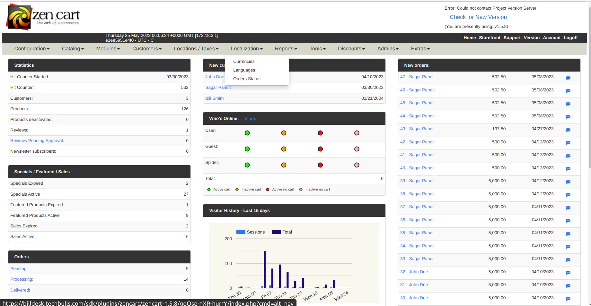The height and width of the screenshot is (306, 591).
Task: Open comment icon for order 43
Action: 568,130
